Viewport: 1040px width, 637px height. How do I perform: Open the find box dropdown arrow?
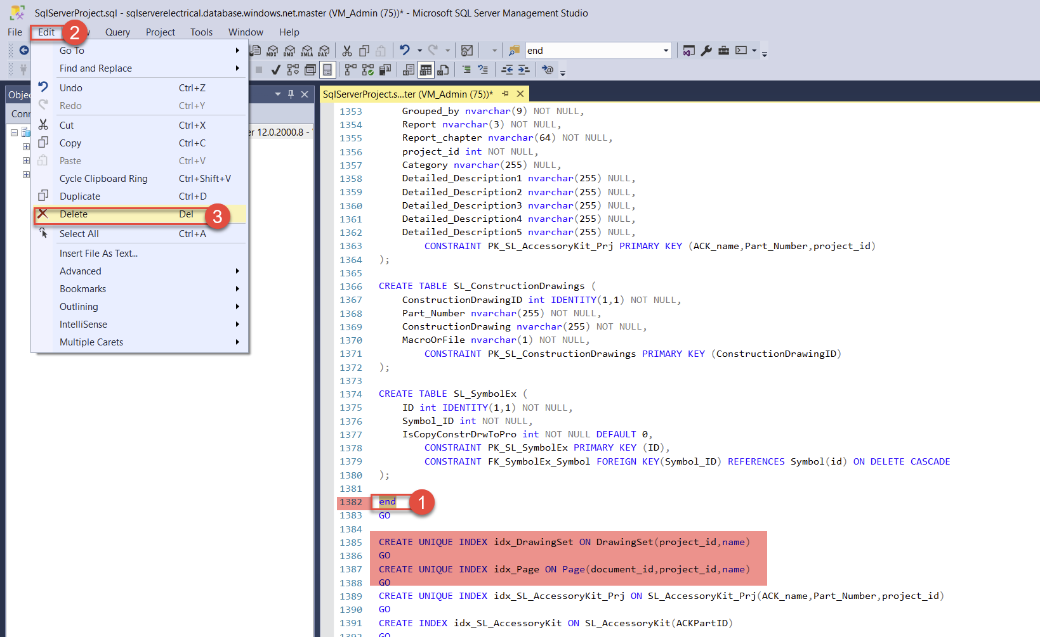(x=666, y=51)
